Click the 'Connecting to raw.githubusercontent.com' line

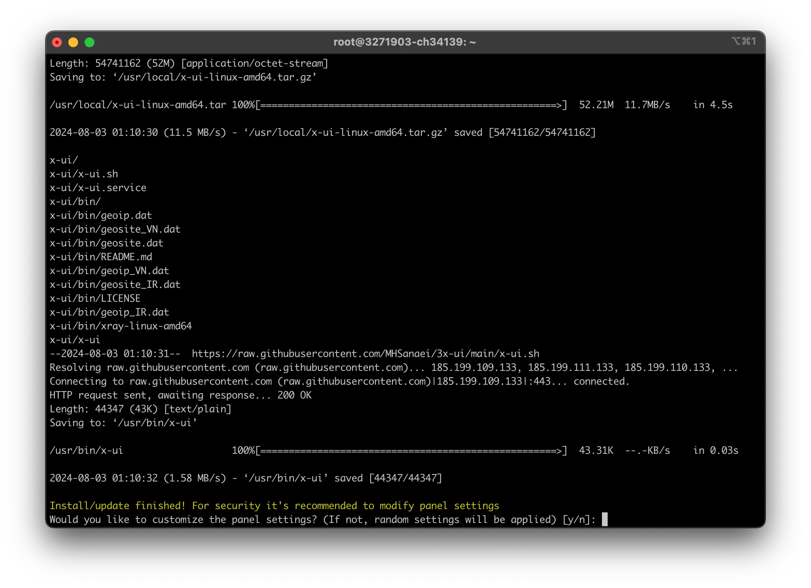click(340, 381)
